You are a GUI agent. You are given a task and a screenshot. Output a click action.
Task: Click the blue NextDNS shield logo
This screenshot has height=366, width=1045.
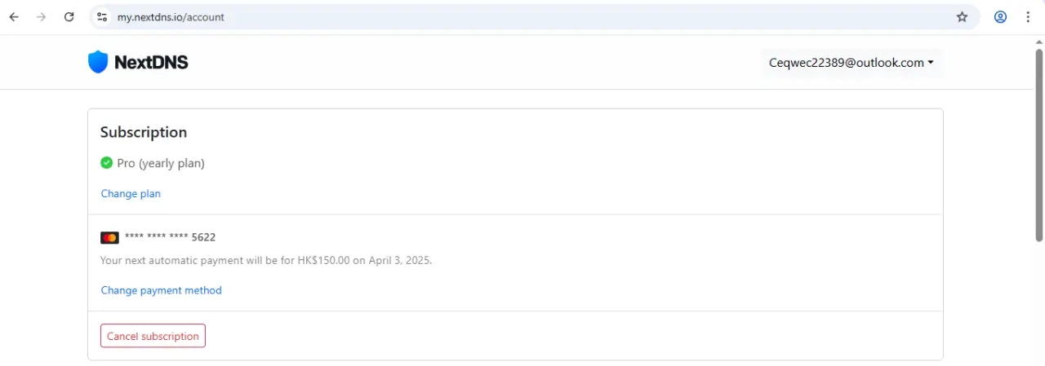coord(98,62)
